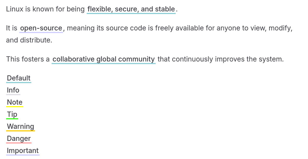308x159 pixels.
Task: Click the red-underlined Danger label
Action: point(19,139)
